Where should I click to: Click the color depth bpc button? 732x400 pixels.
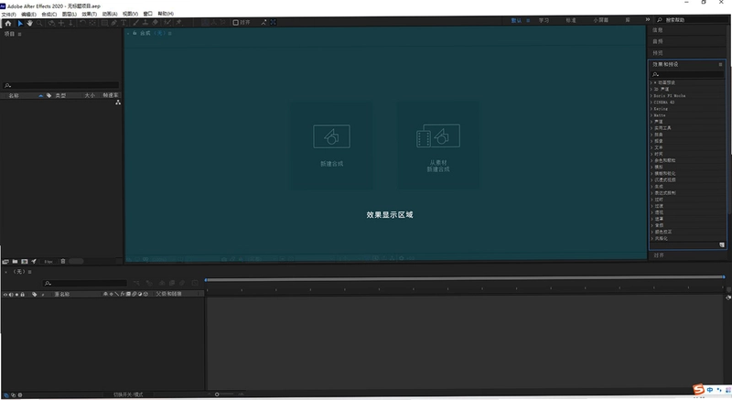48,262
